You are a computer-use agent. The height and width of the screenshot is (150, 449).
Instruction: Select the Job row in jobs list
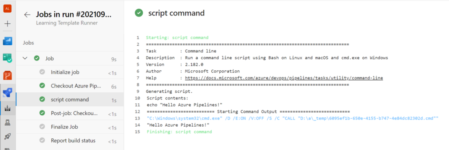point(50,59)
